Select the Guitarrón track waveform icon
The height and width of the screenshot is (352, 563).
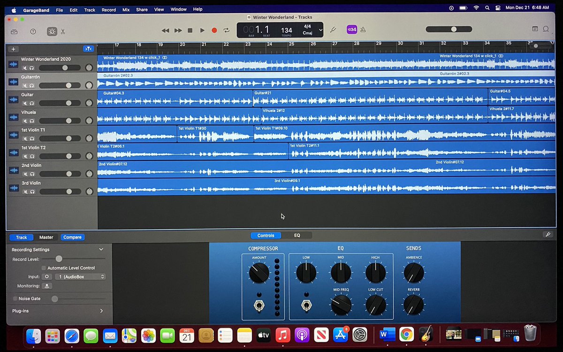[14, 82]
